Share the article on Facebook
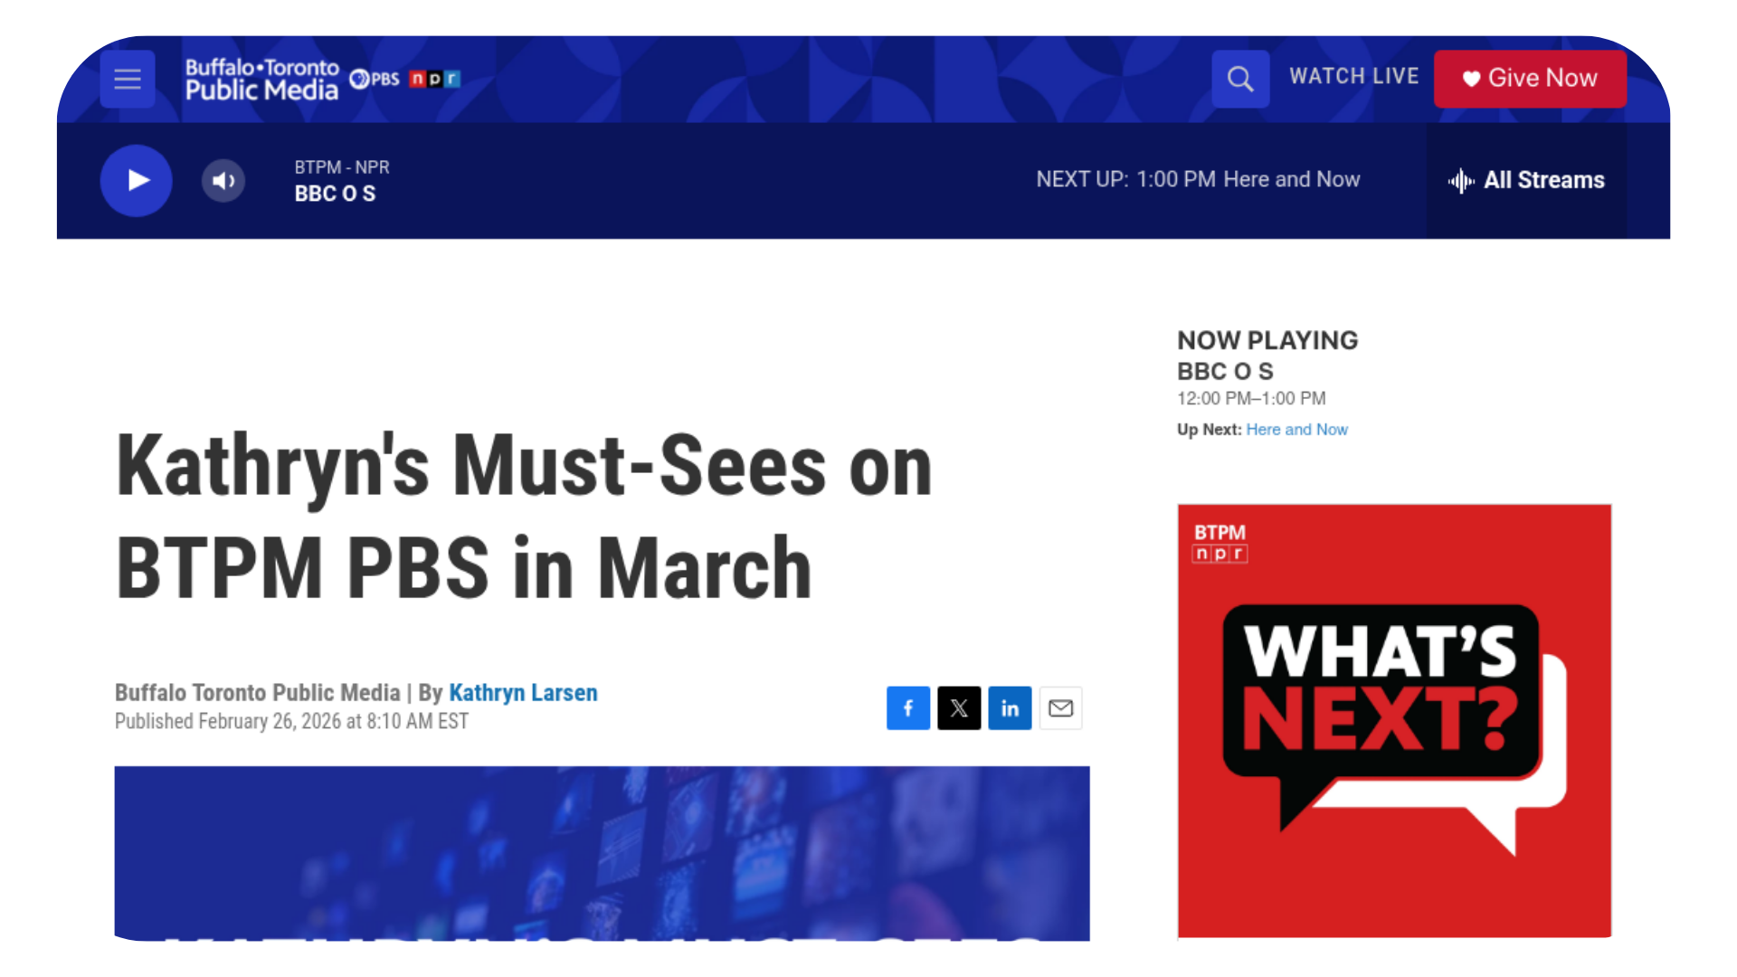 908,708
